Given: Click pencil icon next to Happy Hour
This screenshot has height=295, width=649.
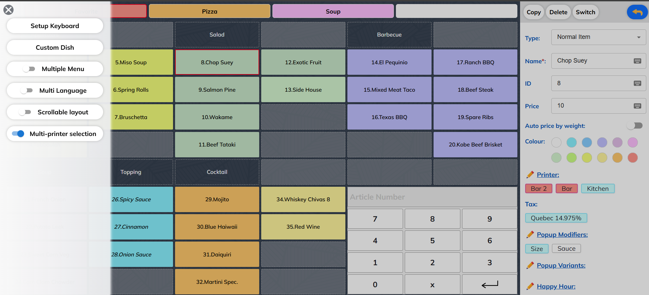Looking at the screenshot, I should tap(530, 286).
